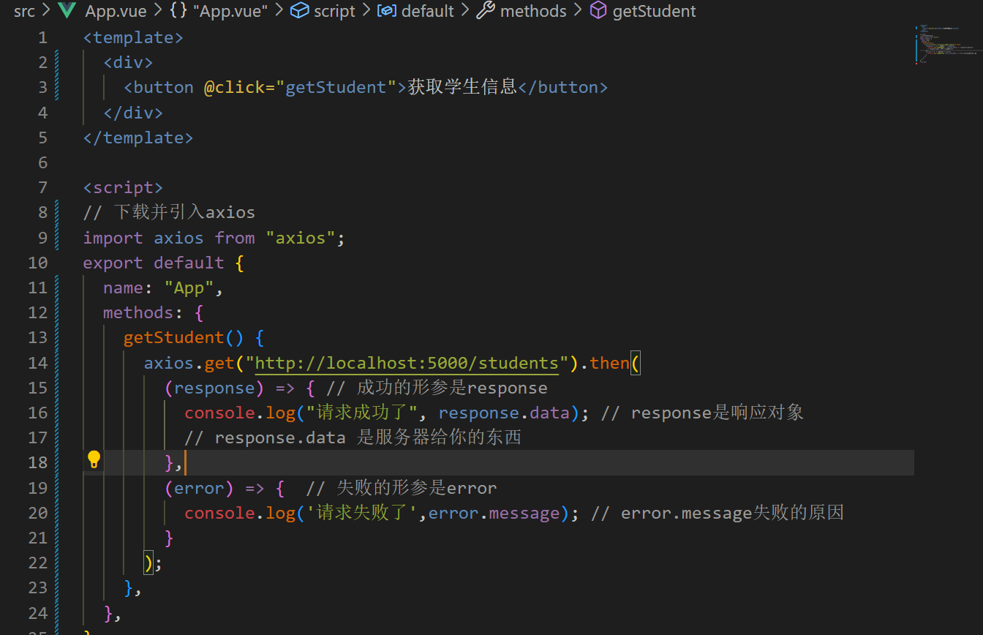Open the src breadcrumb folder
This screenshot has width=983, height=635.
coord(24,11)
